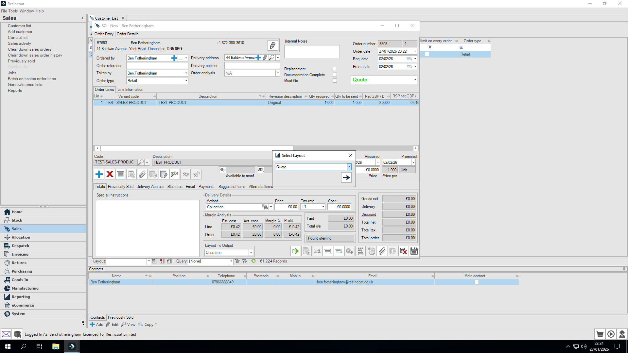Click the save floppy disk icon
Image resolution: width=628 pixels, height=353 pixels.
point(414,251)
